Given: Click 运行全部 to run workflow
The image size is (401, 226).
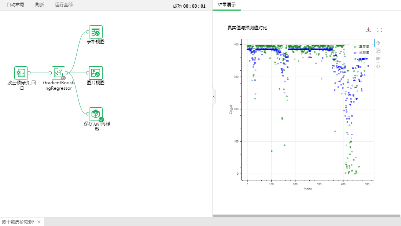Looking at the screenshot, I should (64, 5).
